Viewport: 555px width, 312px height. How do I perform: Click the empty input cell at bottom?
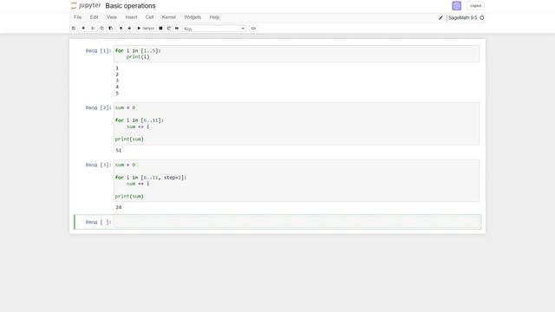(x=297, y=222)
